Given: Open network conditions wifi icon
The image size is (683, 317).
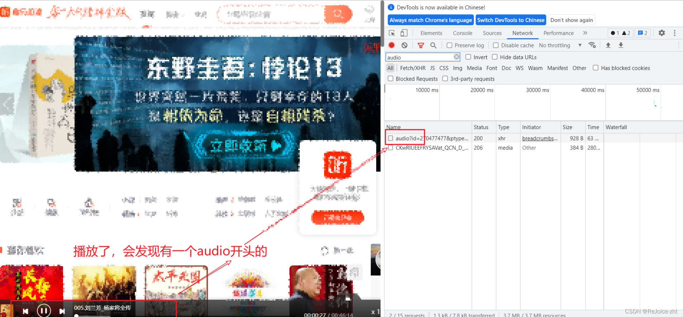Looking at the screenshot, I should pyautogui.click(x=592, y=45).
